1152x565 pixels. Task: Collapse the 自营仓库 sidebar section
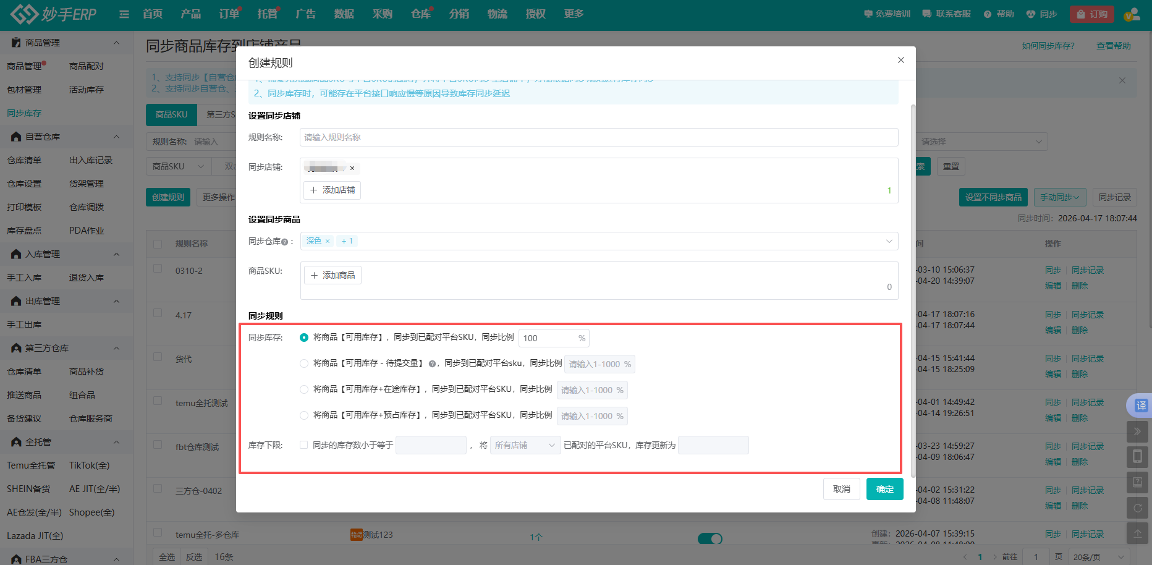[x=116, y=137]
